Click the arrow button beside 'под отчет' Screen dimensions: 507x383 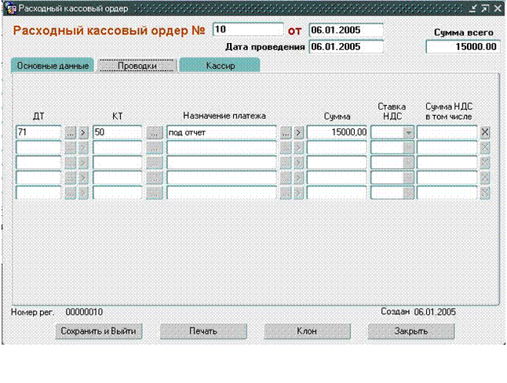click(x=298, y=132)
